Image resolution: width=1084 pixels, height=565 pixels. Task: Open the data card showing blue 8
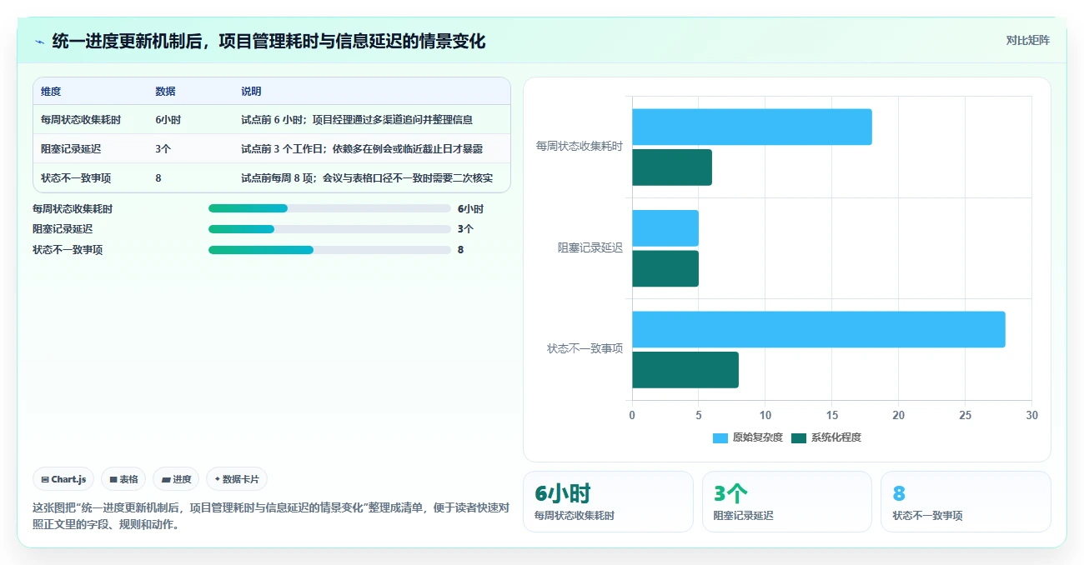(x=966, y=502)
